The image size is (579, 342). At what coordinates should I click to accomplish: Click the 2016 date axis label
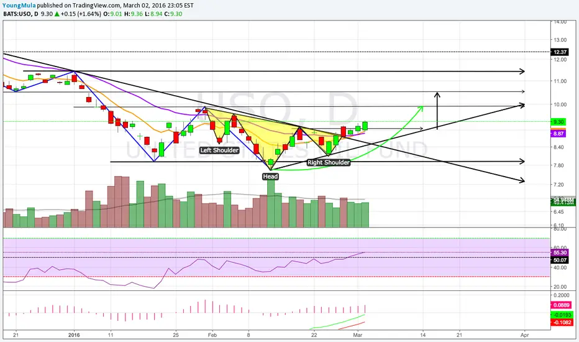point(74,335)
